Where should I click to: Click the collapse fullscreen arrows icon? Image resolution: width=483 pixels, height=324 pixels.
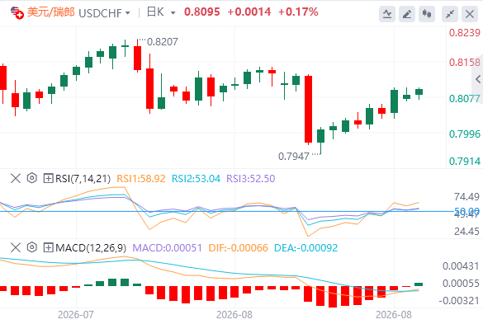pos(450,14)
